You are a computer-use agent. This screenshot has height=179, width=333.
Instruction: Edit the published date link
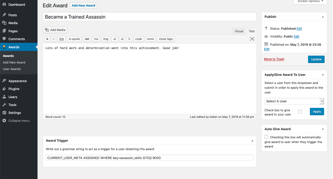pyautogui.click(x=267, y=49)
